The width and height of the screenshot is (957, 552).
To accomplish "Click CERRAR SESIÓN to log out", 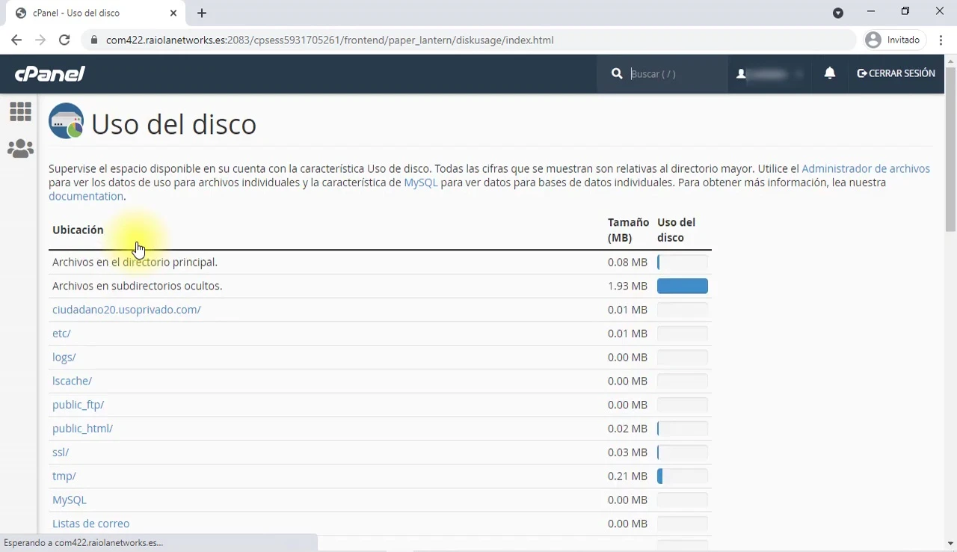I will point(896,73).
